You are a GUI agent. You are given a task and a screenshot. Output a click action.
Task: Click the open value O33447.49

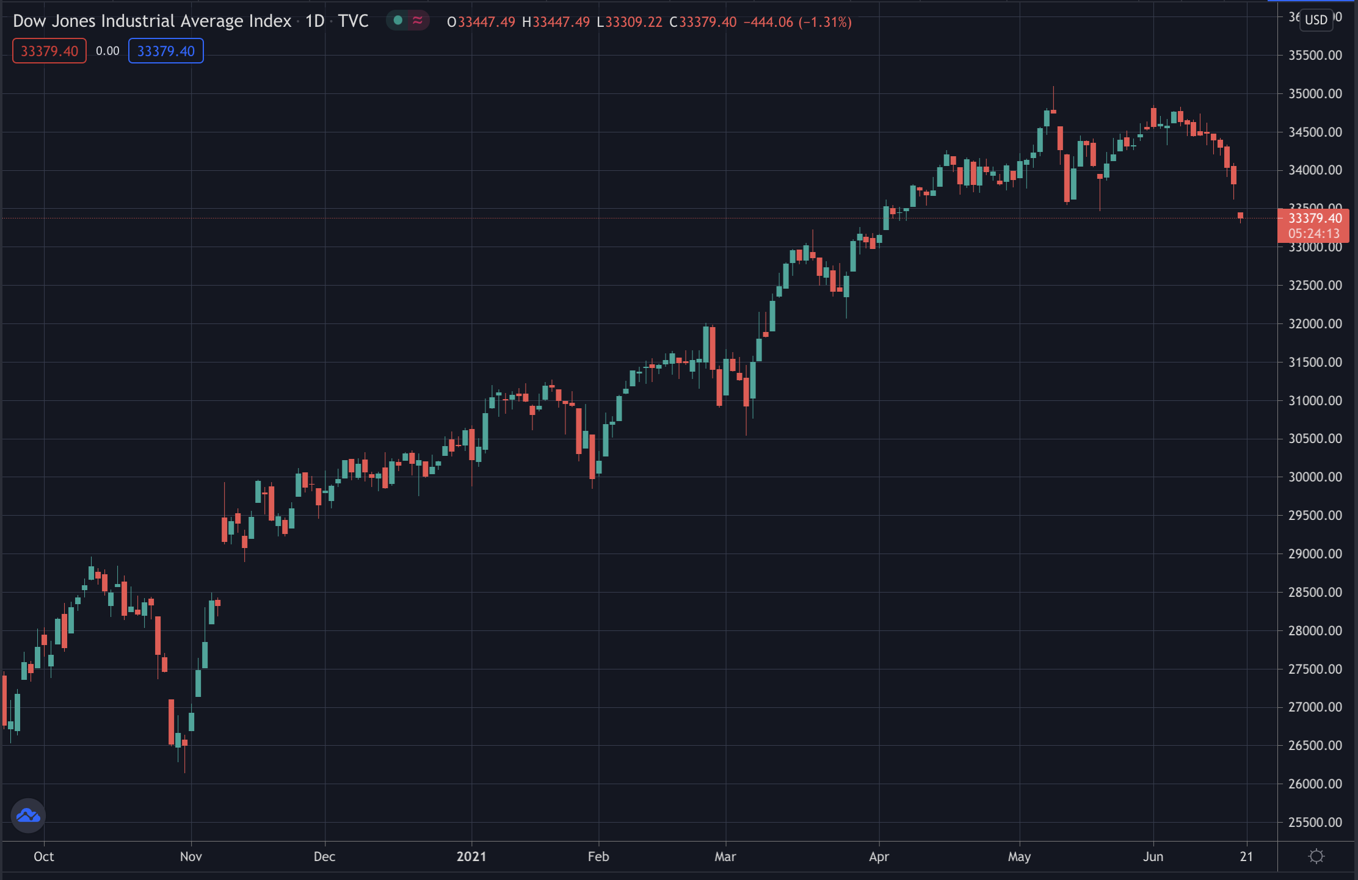(481, 22)
